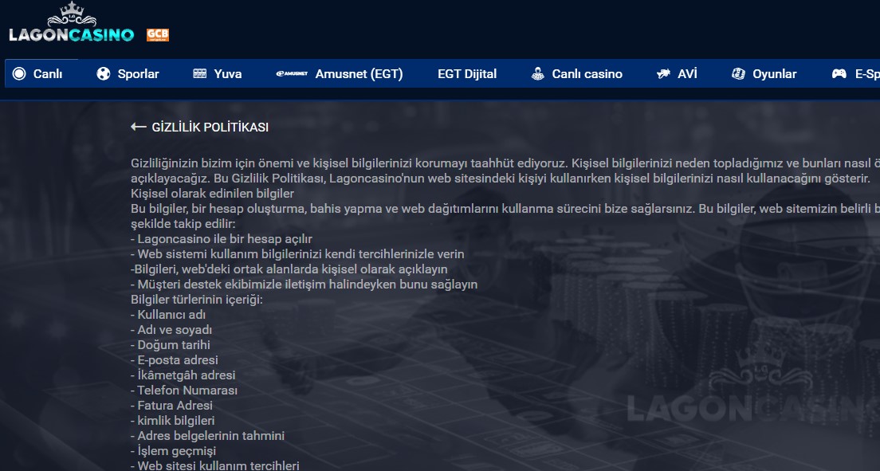
Task: Click the GCB license badge
Action: click(156, 35)
